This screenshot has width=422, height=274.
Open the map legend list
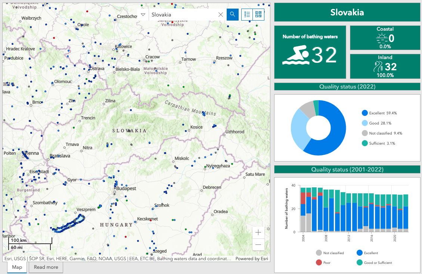(x=247, y=15)
